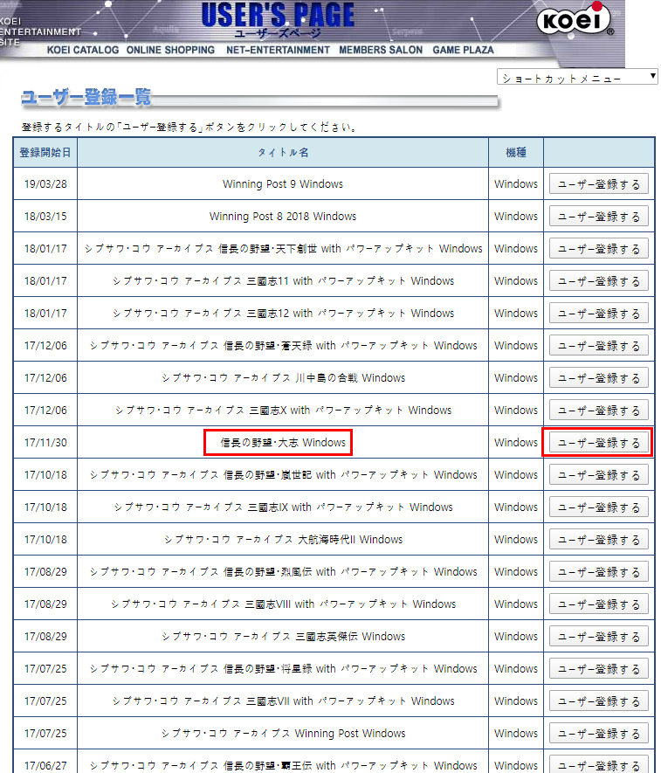Select date cell 18/03/15
Screen dimensions: 661x773
click(45, 217)
